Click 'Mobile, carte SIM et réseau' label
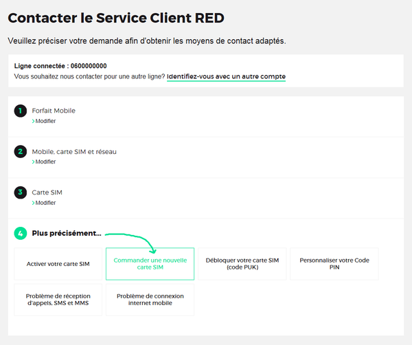Screen dimensions: 412x345 (74, 152)
